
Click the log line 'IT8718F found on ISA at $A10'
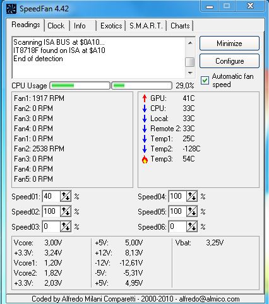(59, 50)
